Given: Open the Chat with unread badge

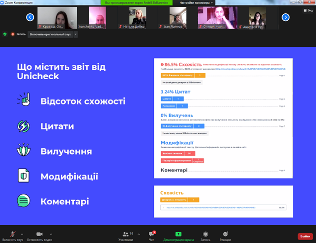Looking at the screenshot, I should coord(151,234).
